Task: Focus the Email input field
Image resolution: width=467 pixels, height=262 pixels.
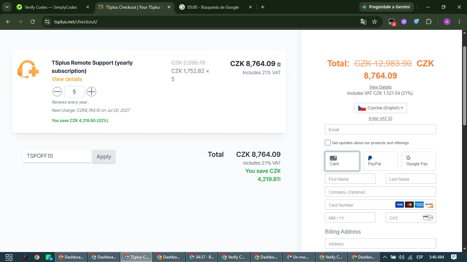Action: click(x=380, y=129)
